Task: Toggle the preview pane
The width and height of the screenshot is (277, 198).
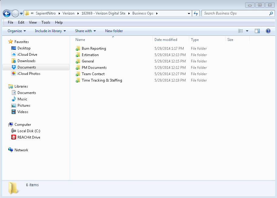Action: coord(257,31)
